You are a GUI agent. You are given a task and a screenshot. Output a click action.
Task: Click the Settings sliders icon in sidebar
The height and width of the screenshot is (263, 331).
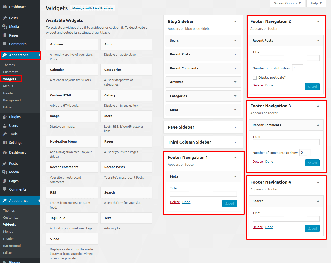coord(5,143)
